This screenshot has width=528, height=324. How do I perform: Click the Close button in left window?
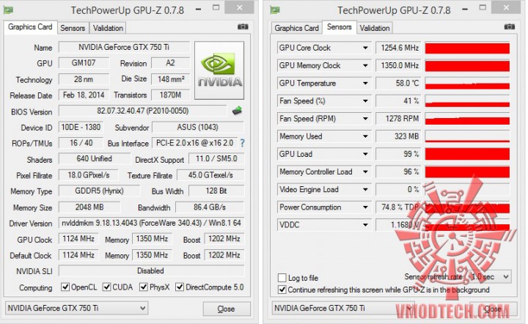[x=227, y=309]
